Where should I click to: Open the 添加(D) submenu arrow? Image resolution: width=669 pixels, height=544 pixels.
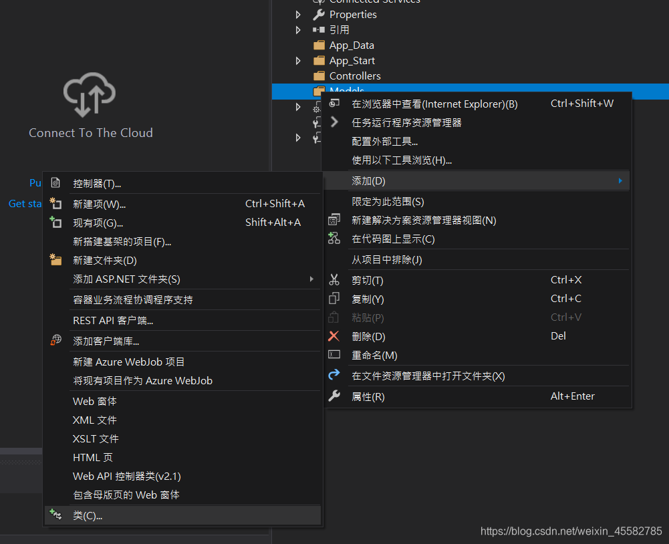pos(620,180)
